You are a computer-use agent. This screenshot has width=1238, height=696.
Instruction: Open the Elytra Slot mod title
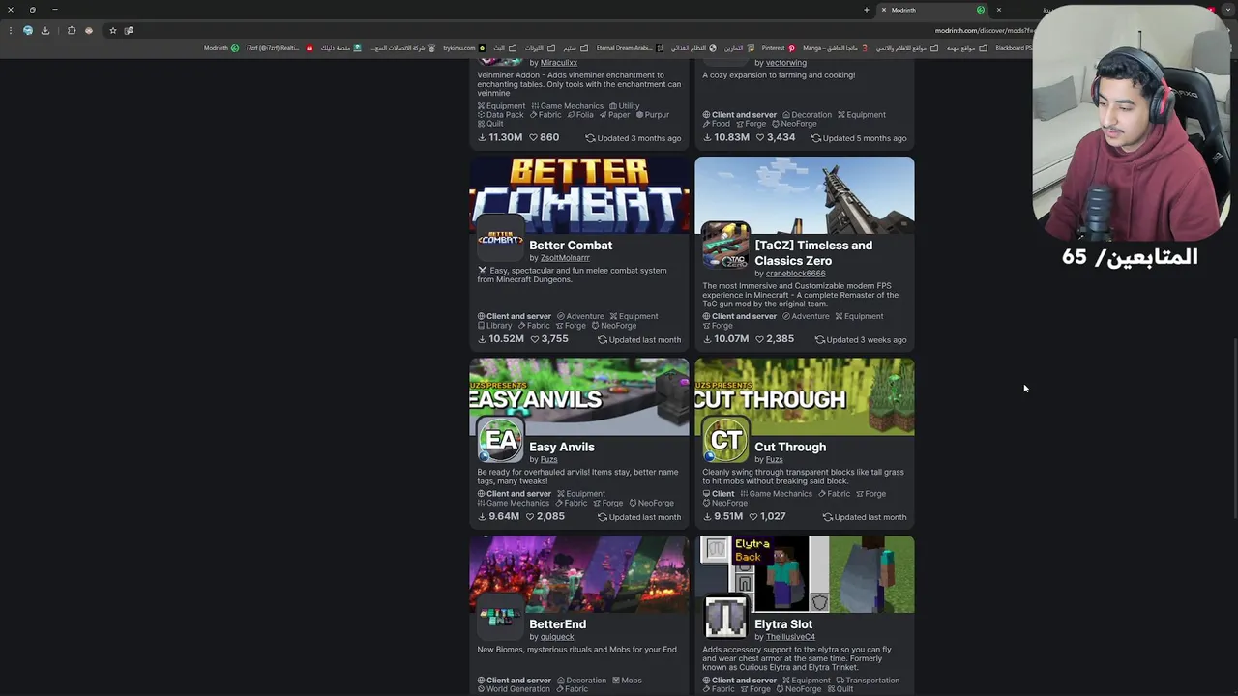[783, 624]
